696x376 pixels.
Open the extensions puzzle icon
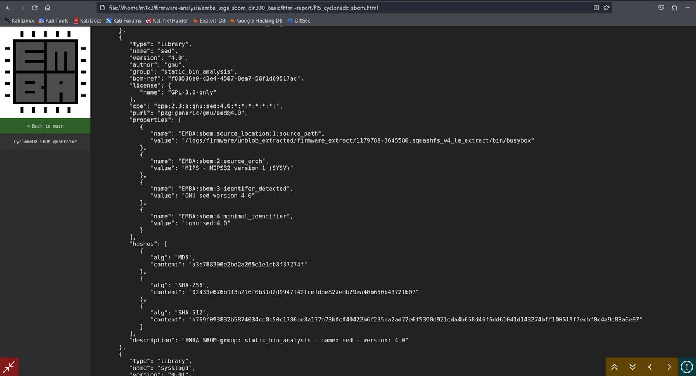pos(674,8)
